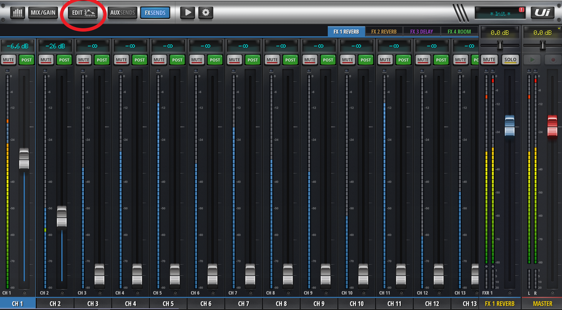Screen dimensions: 562x310
Task: Click the CH 2 fader handle
Action: pos(62,217)
